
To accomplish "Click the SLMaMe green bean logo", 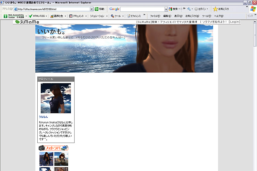I will [27, 22].
